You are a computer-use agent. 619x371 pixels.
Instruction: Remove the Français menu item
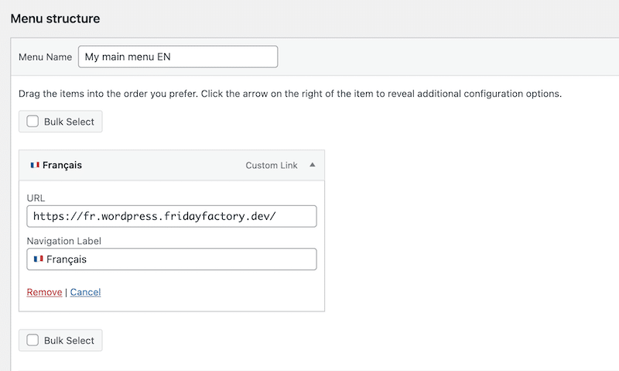point(44,292)
